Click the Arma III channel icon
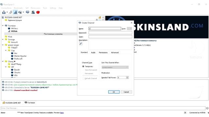 (x=9, y=42)
